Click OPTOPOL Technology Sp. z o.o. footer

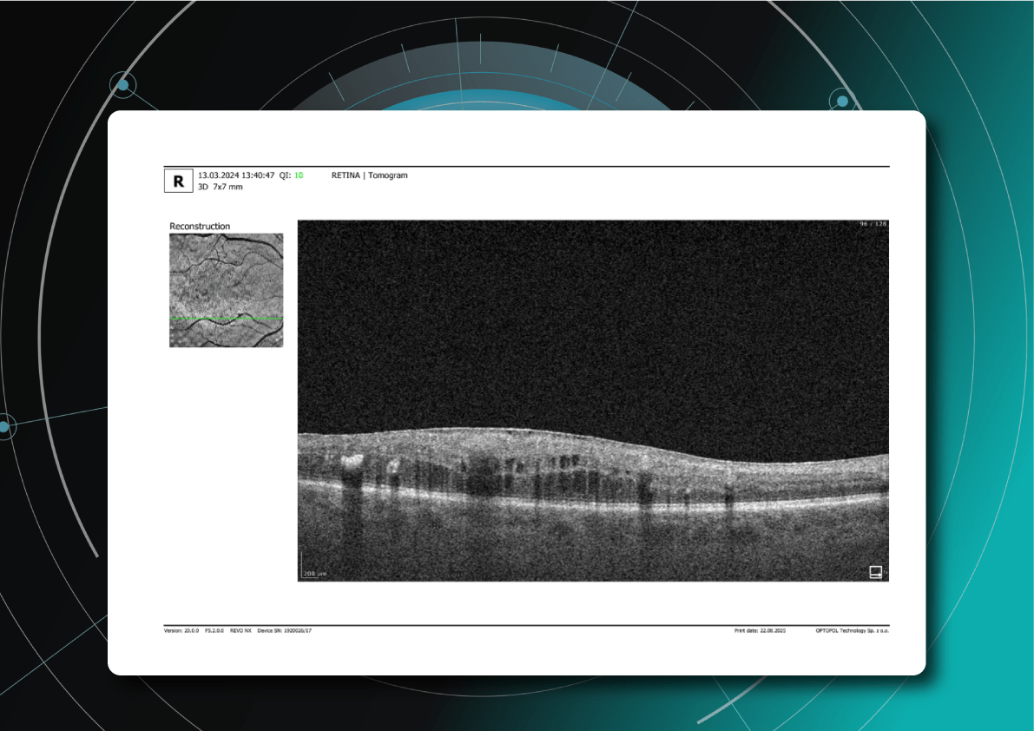click(853, 630)
